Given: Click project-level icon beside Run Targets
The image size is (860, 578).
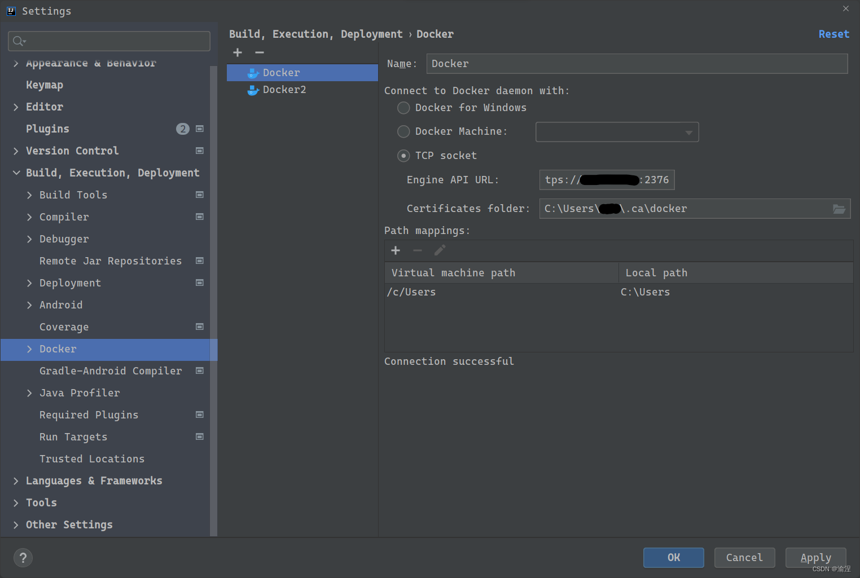Looking at the screenshot, I should [199, 437].
